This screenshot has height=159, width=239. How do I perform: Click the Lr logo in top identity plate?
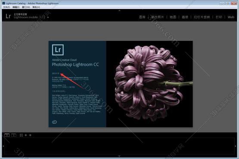pyautogui.click(x=8, y=16)
